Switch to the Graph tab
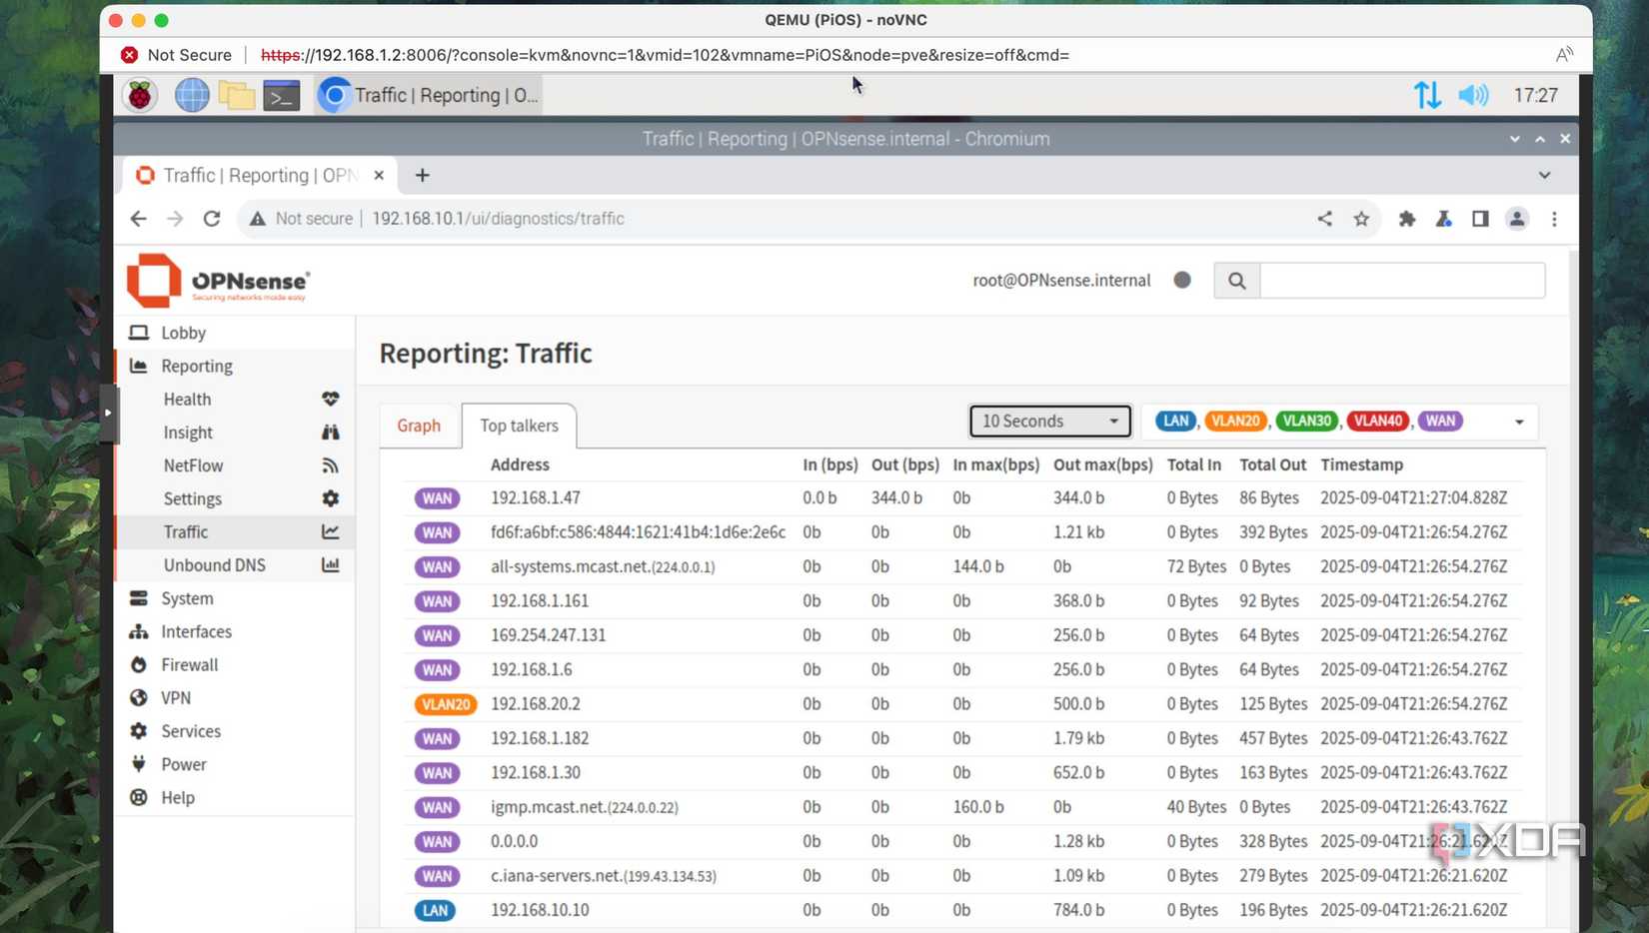 point(419,426)
